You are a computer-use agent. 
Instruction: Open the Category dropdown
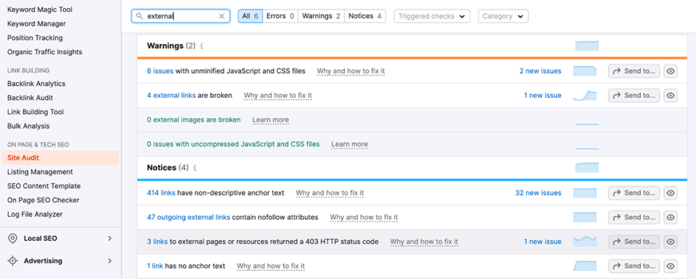point(504,16)
